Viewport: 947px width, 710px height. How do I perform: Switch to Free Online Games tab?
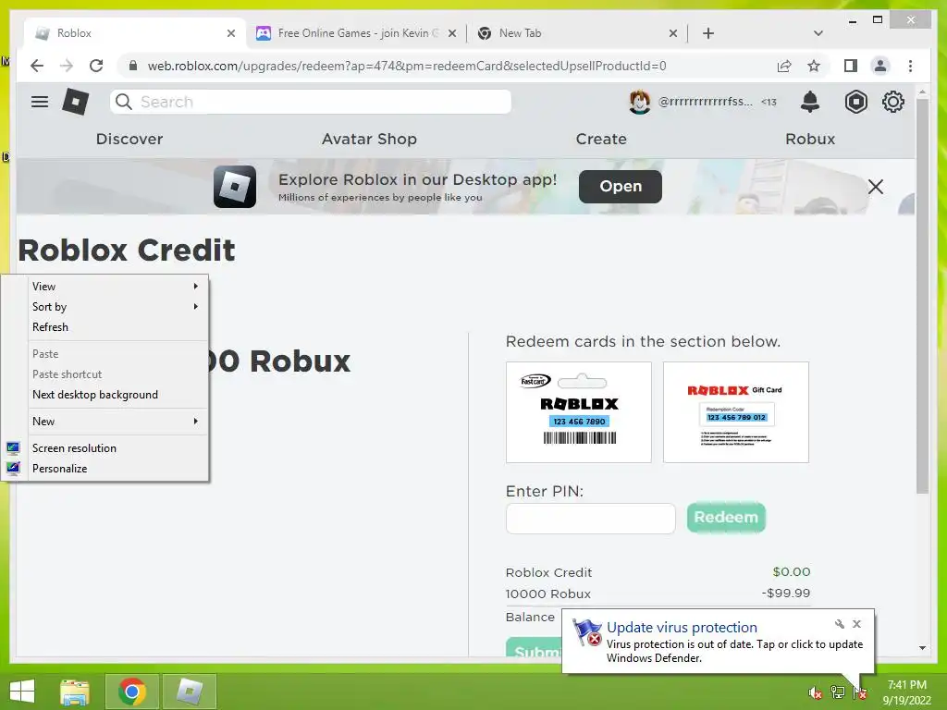[x=356, y=33]
